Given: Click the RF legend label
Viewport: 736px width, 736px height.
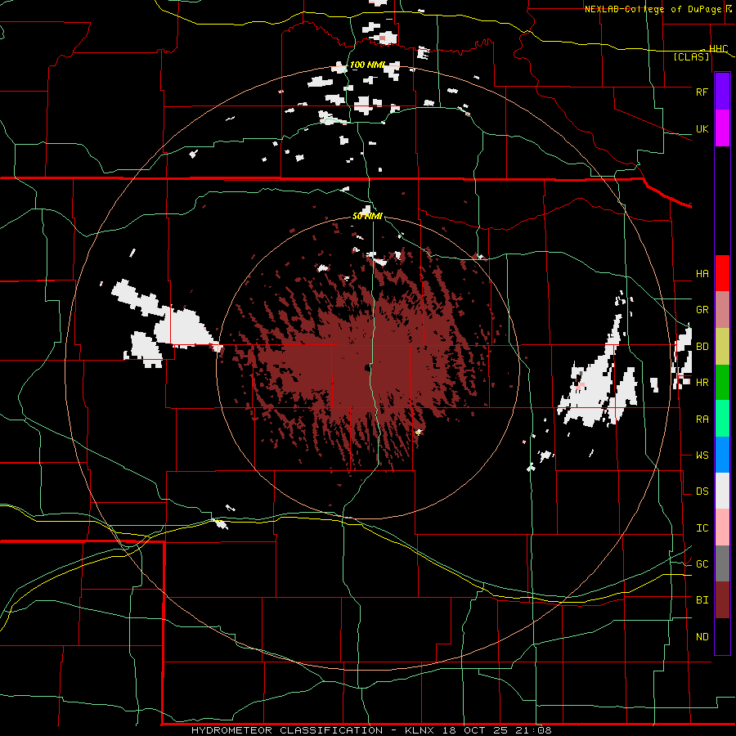Looking at the screenshot, I should (x=702, y=92).
